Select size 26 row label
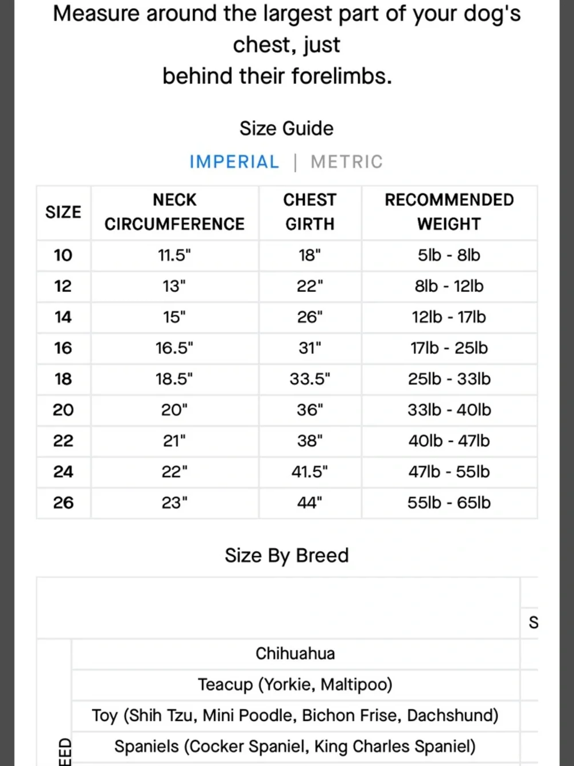Viewport: 574px width, 766px height. [64, 503]
